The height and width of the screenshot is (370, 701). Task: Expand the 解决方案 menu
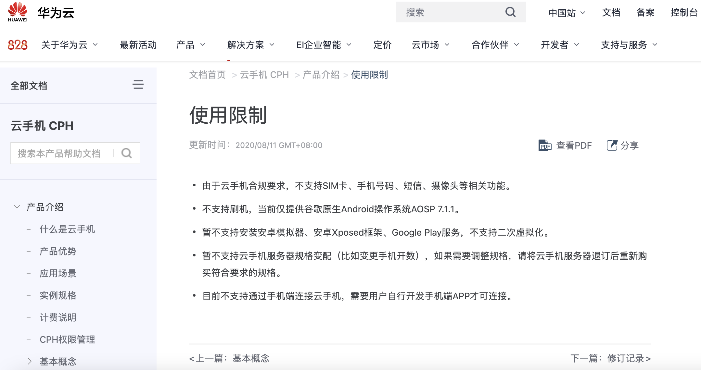point(251,45)
